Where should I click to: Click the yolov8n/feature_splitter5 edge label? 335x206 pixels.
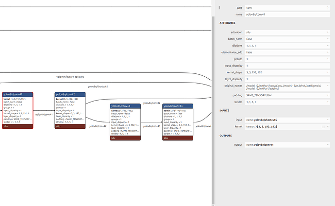click(x=70, y=77)
